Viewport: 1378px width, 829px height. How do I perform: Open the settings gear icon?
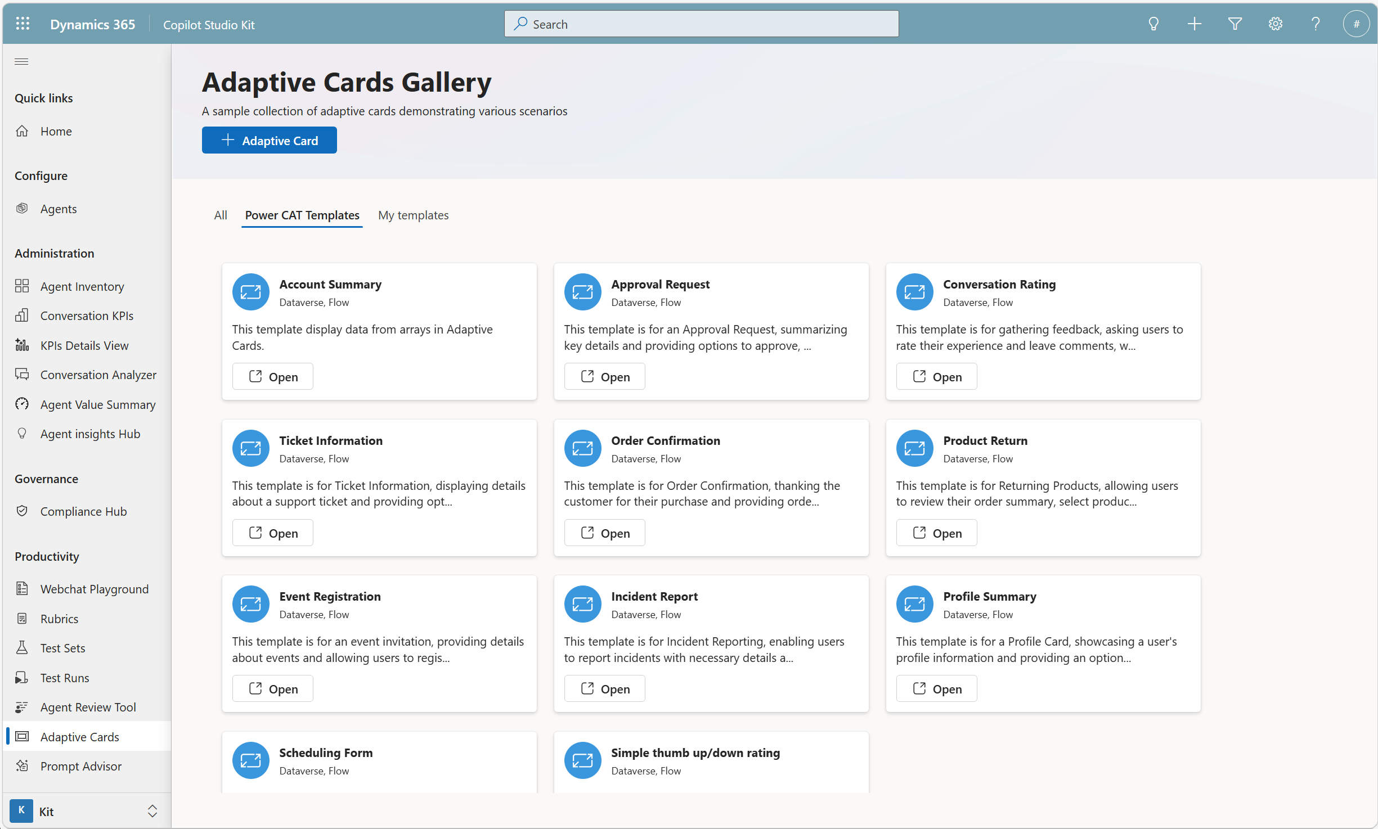(1275, 24)
